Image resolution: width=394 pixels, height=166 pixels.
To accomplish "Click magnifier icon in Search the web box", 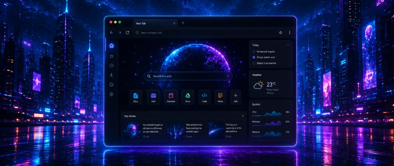I will [x=149, y=76].
